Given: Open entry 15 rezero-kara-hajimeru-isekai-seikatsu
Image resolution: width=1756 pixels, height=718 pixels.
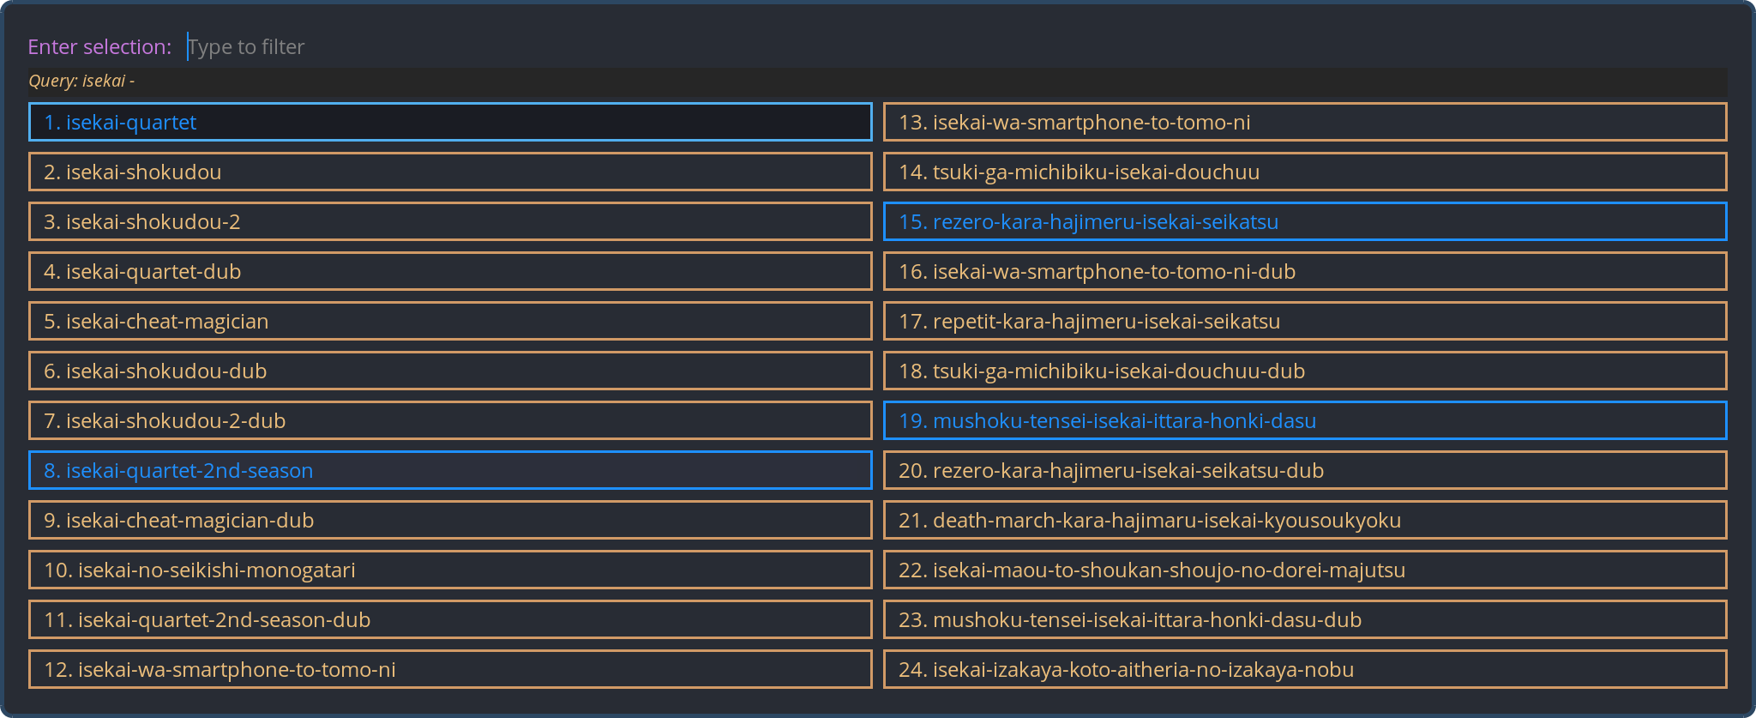Looking at the screenshot, I should coord(1304,221).
